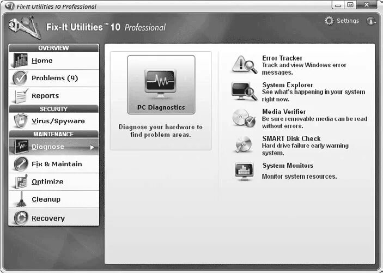Select Fix & Maintain menu item
Screen dimensions: 383x273
tap(54, 164)
